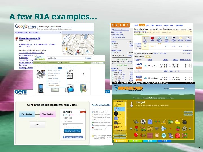This screenshot has width=203, height=152.
Task: Click the red marker A on the map
Action: tap(78, 52)
